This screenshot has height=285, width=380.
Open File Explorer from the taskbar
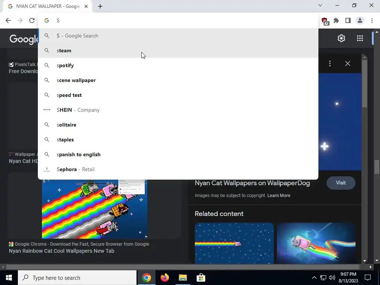click(x=183, y=278)
